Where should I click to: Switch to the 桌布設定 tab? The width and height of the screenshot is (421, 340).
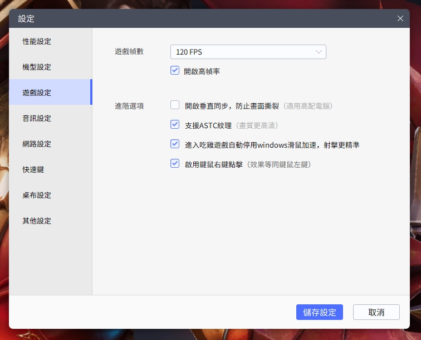tap(37, 196)
